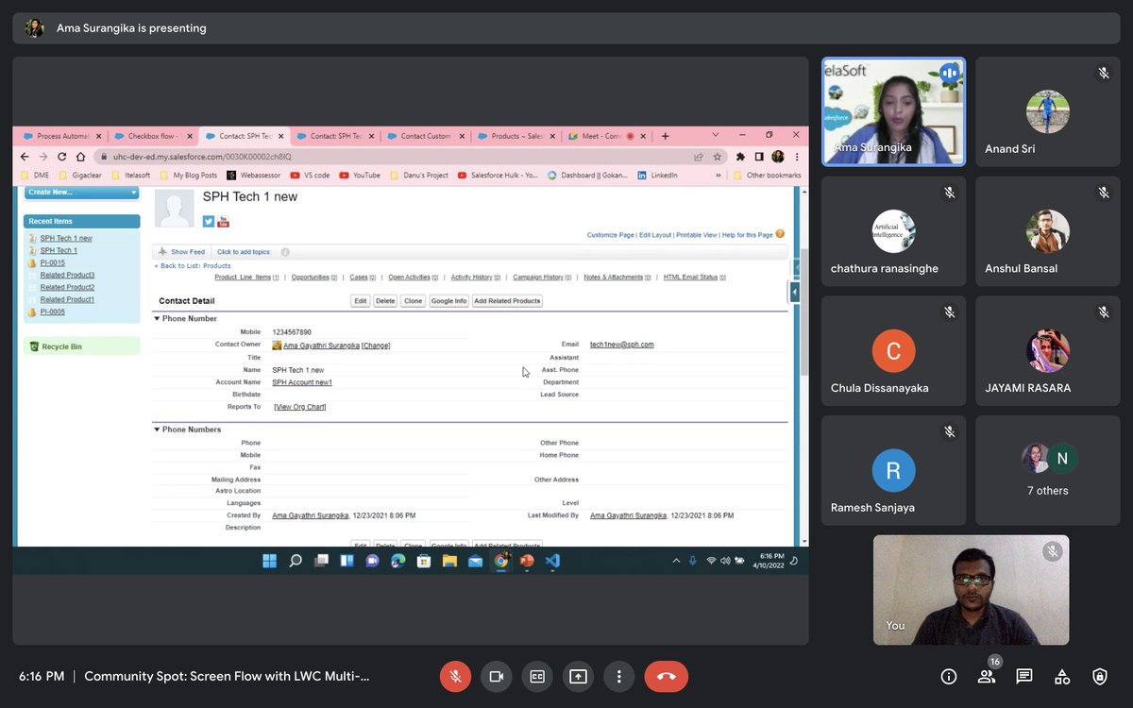Click top Google Info button

448,301
